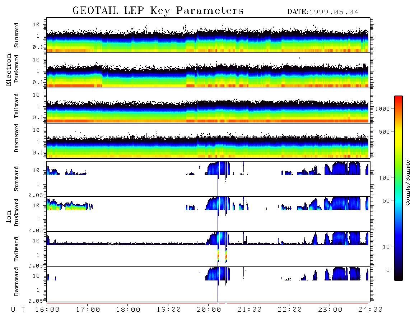Select the "DATE:1999.05.04" label
The width and height of the screenshot is (410, 316).
(323, 12)
